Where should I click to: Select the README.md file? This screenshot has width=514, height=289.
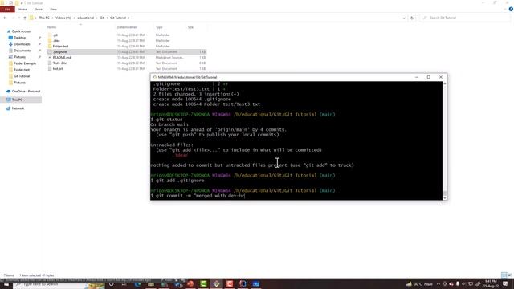pos(62,57)
